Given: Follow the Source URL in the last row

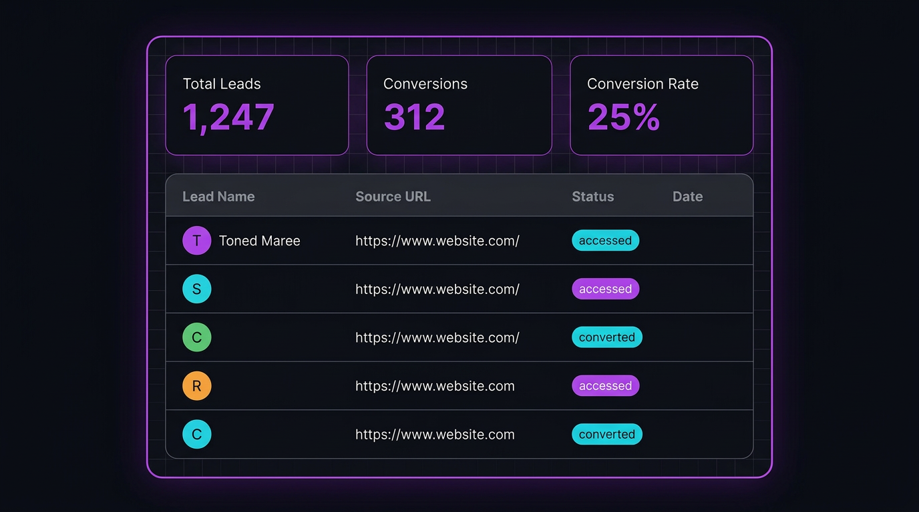Looking at the screenshot, I should point(435,434).
